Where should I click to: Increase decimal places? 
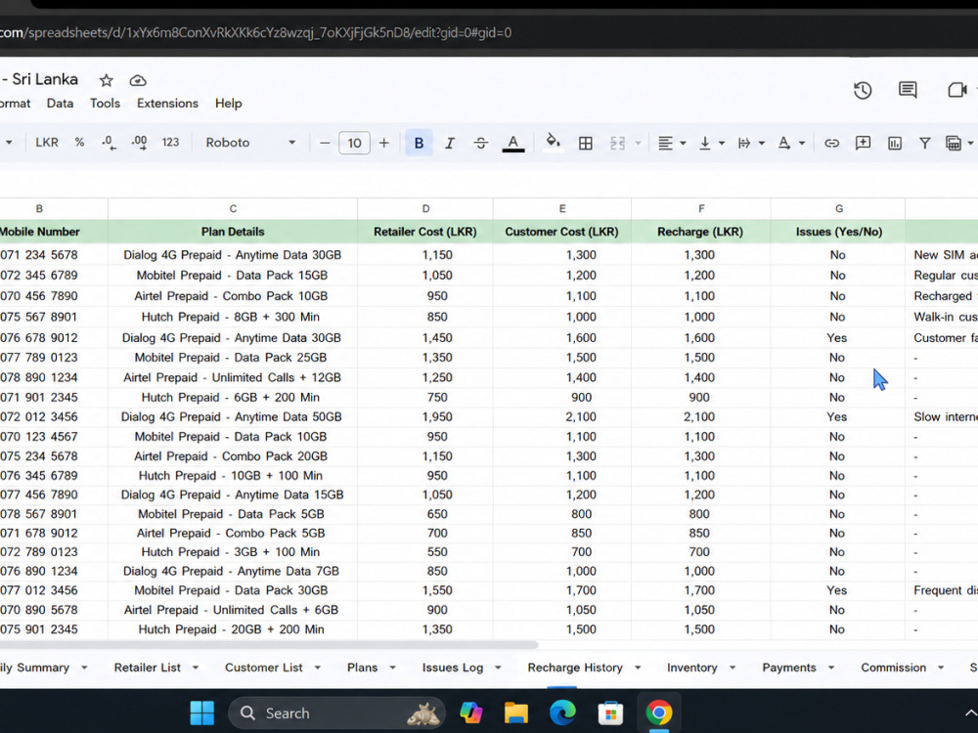(x=139, y=143)
